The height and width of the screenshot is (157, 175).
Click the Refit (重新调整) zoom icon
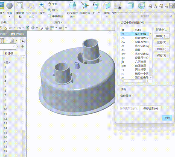coord(20,6)
